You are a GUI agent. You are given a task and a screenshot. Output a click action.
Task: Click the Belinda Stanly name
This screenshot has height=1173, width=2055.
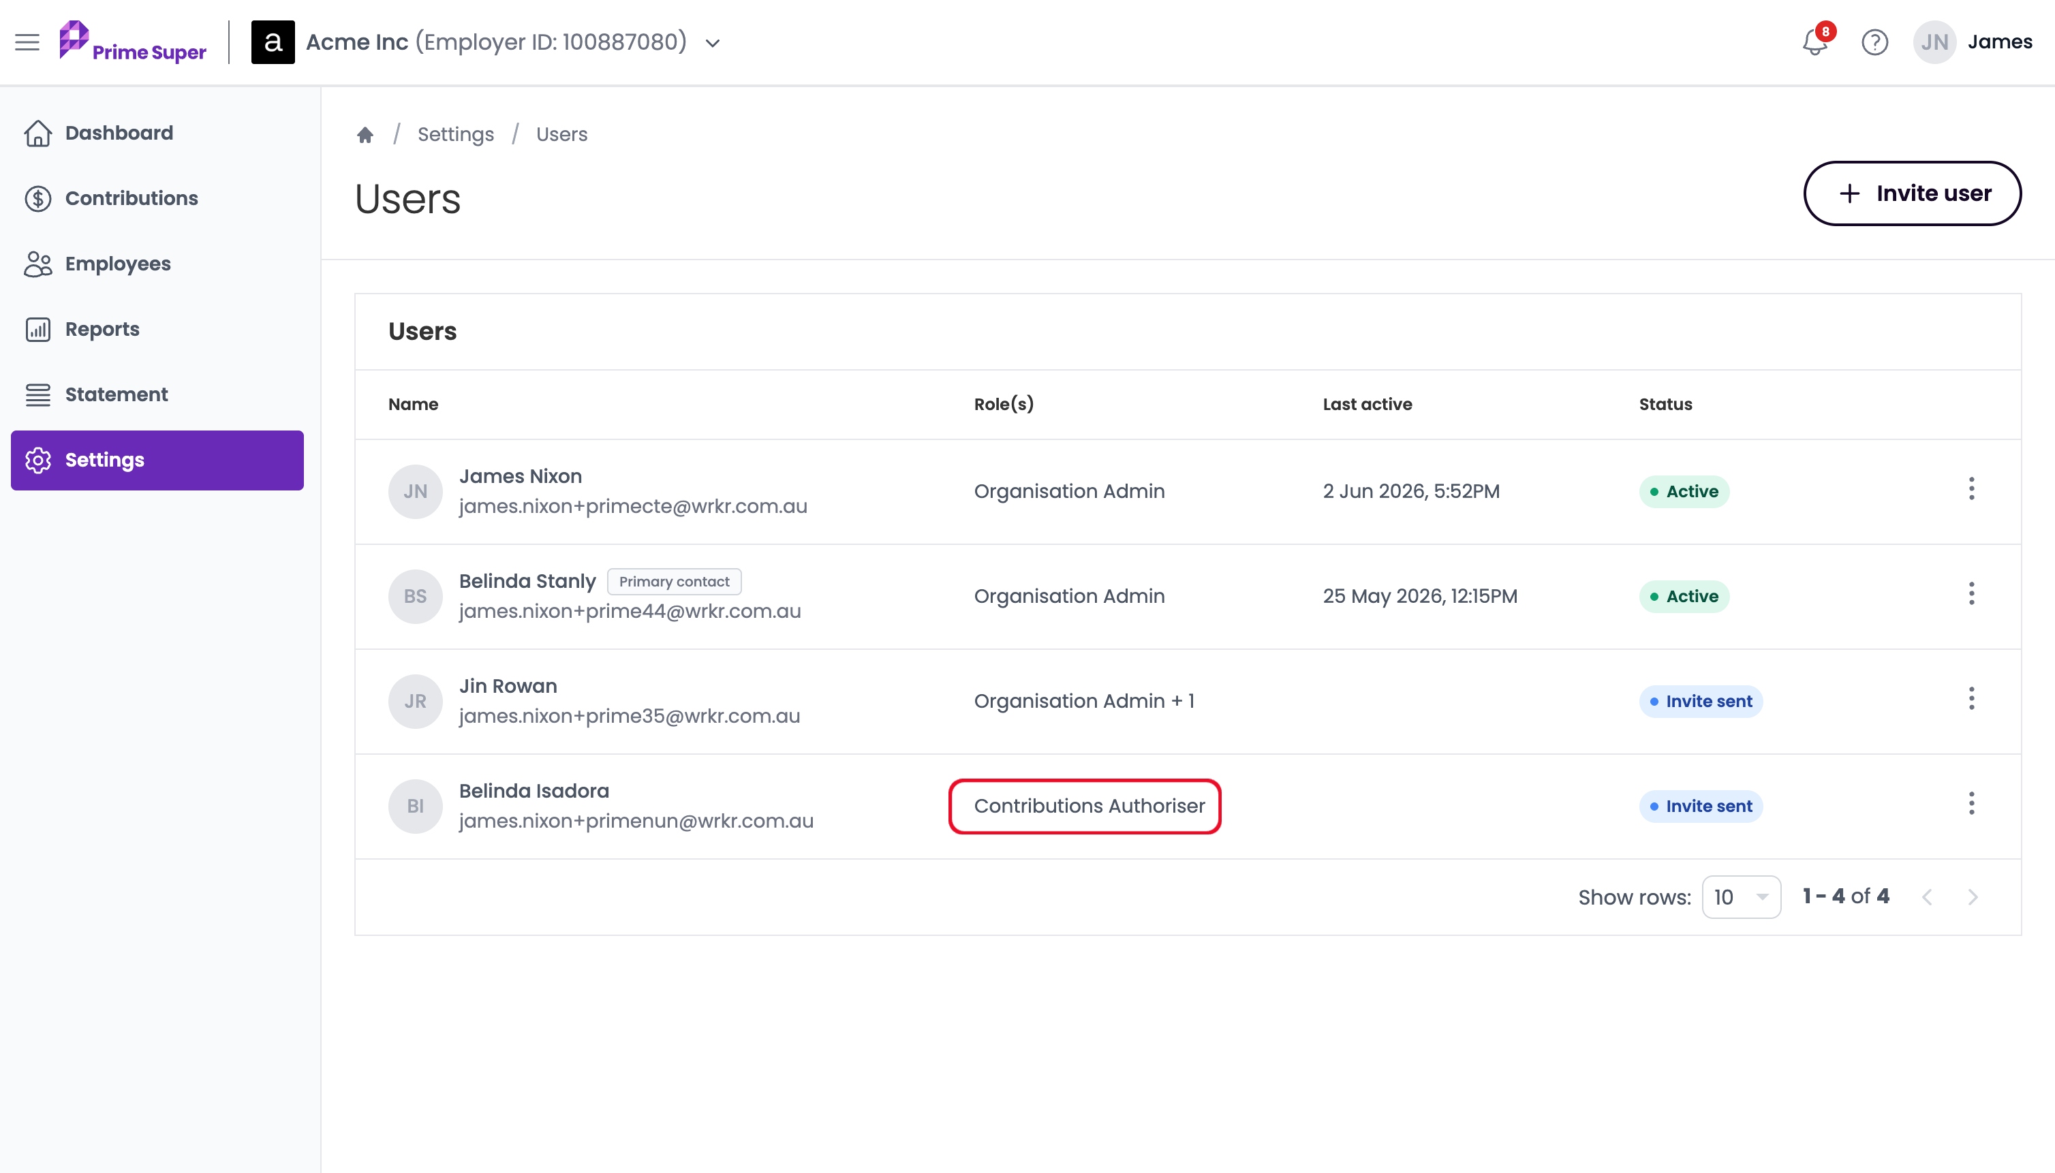[527, 581]
